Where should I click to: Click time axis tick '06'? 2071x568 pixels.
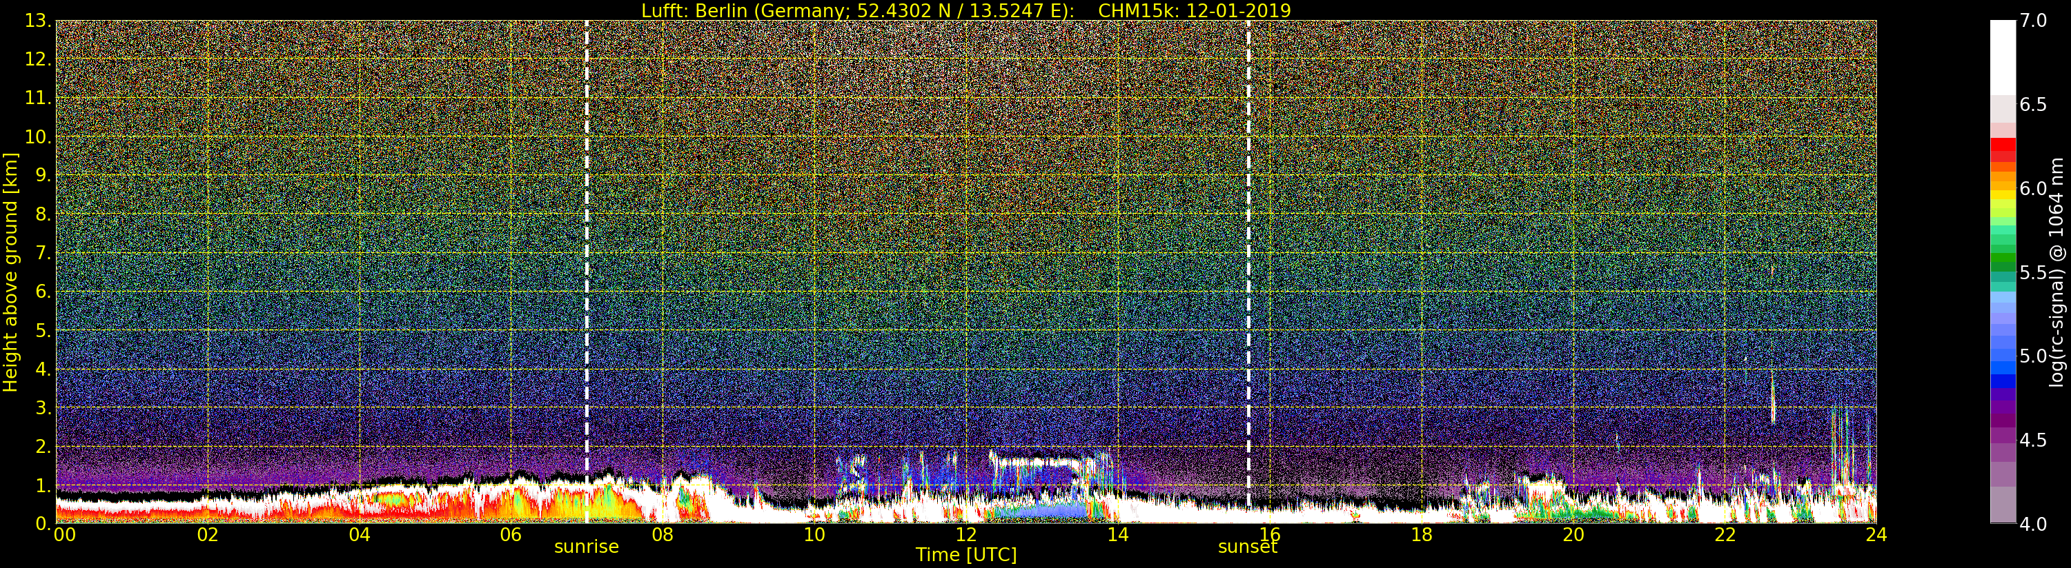pyautogui.click(x=511, y=534)
